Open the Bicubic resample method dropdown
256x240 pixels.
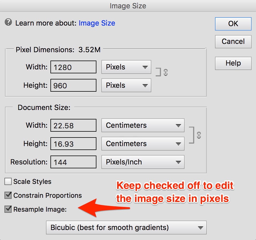[x=126, y=228]
